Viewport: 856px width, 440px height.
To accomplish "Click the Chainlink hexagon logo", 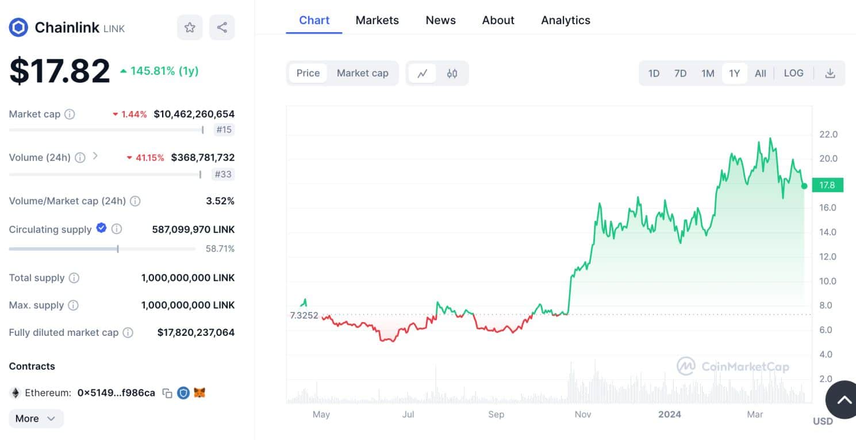I will tap(18, 27).
